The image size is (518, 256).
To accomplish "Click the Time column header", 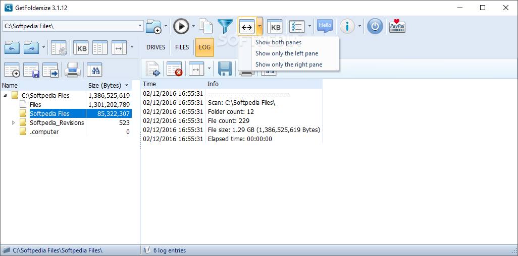I will pos(174,84).
